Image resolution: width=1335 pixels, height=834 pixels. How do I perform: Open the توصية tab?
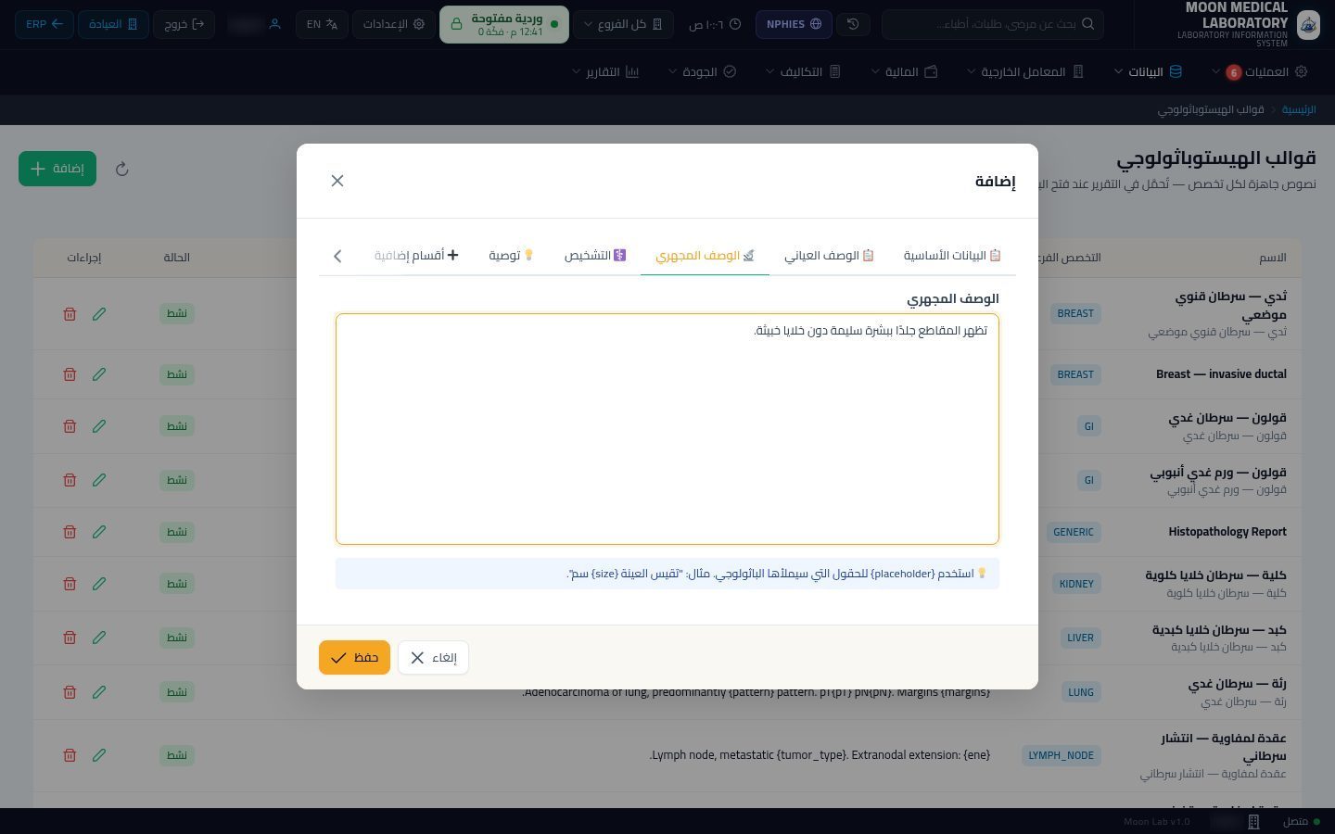pos(512,255)
